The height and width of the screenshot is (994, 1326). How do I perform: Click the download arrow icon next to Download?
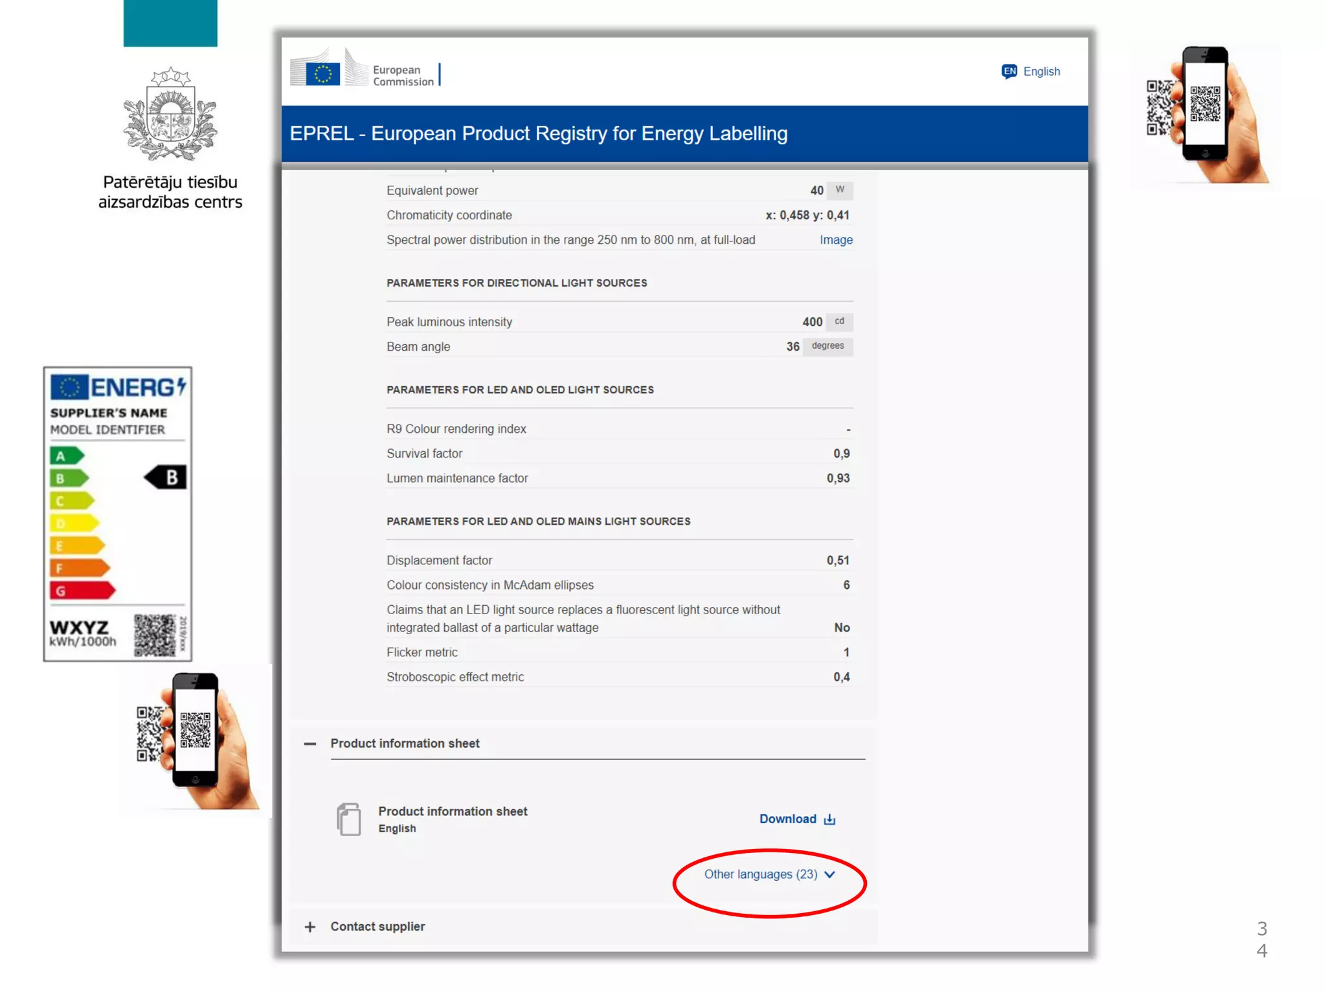[x=830, y=819]
